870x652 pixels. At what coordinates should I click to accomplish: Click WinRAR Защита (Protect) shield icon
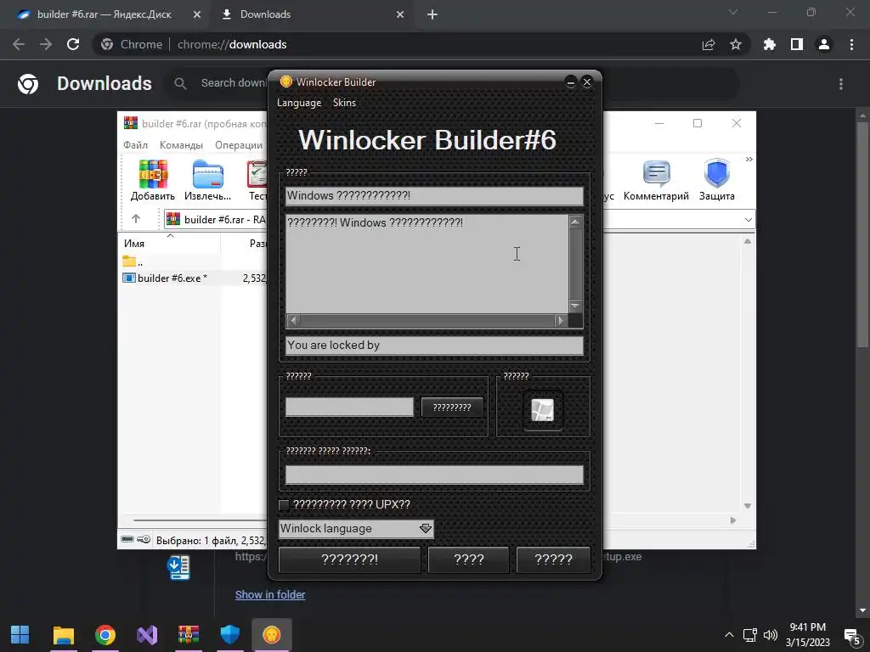(x=716, y=180)
